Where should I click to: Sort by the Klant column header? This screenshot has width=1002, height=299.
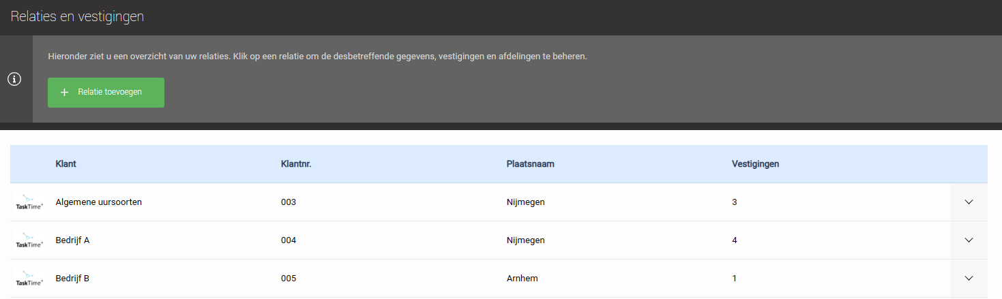pos(66,164)
